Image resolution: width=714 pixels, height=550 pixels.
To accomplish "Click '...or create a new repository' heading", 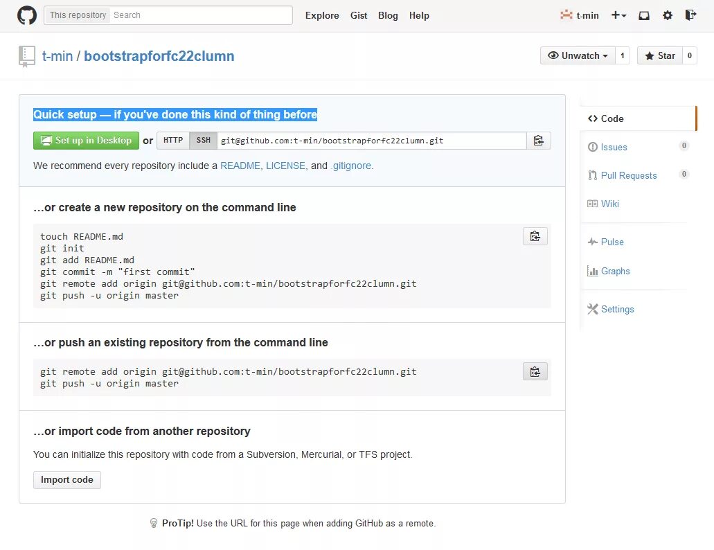I will [164, 207].
